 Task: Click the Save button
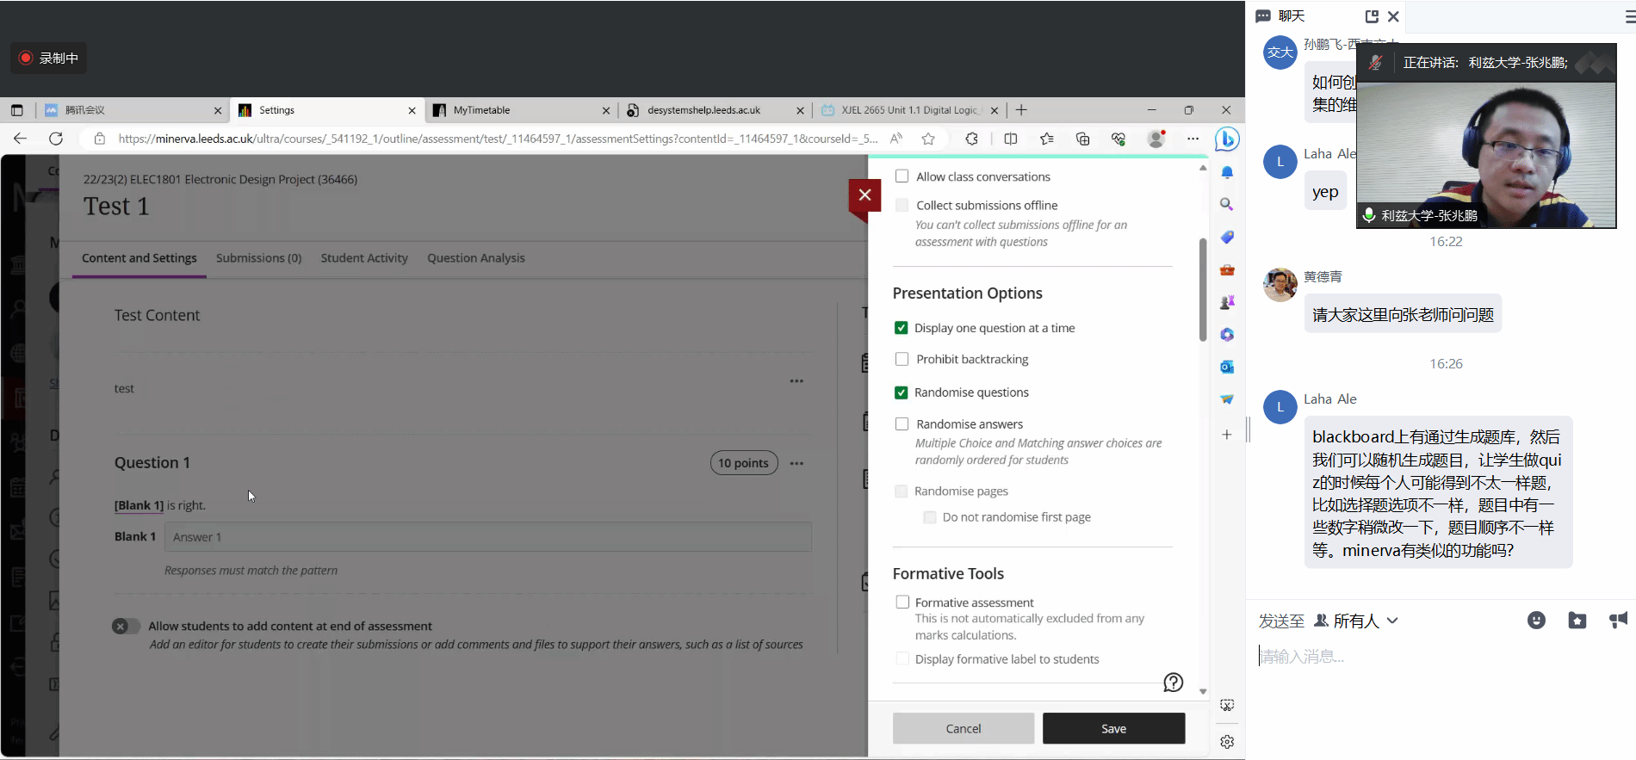(1113, 728)
